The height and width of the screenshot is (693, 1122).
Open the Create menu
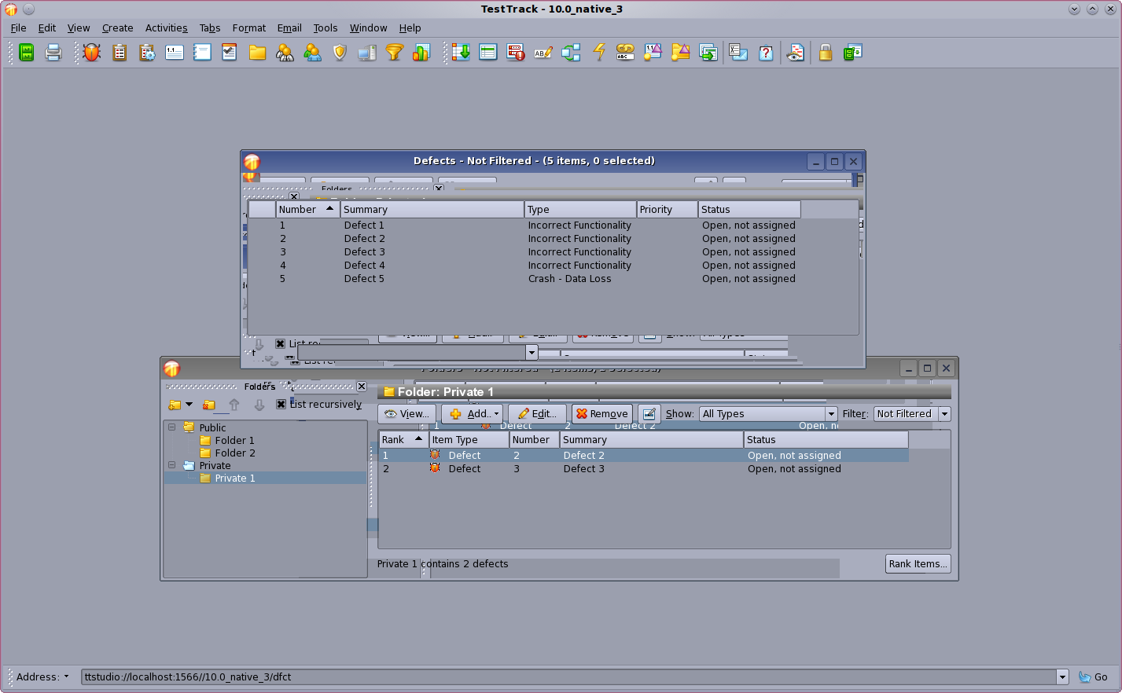pyautogui.click(x=118, y=27)
